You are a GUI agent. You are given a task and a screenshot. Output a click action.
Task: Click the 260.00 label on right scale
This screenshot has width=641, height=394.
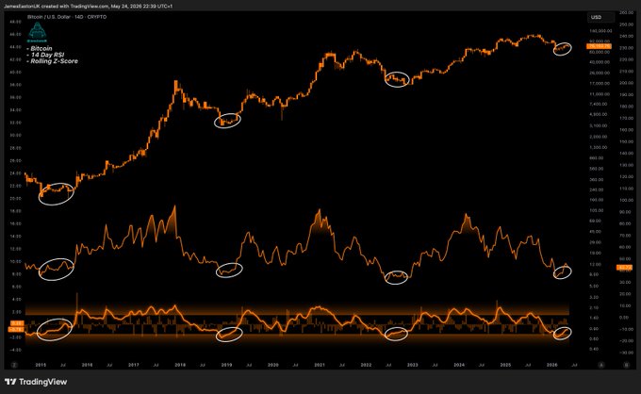coord(626,12)
